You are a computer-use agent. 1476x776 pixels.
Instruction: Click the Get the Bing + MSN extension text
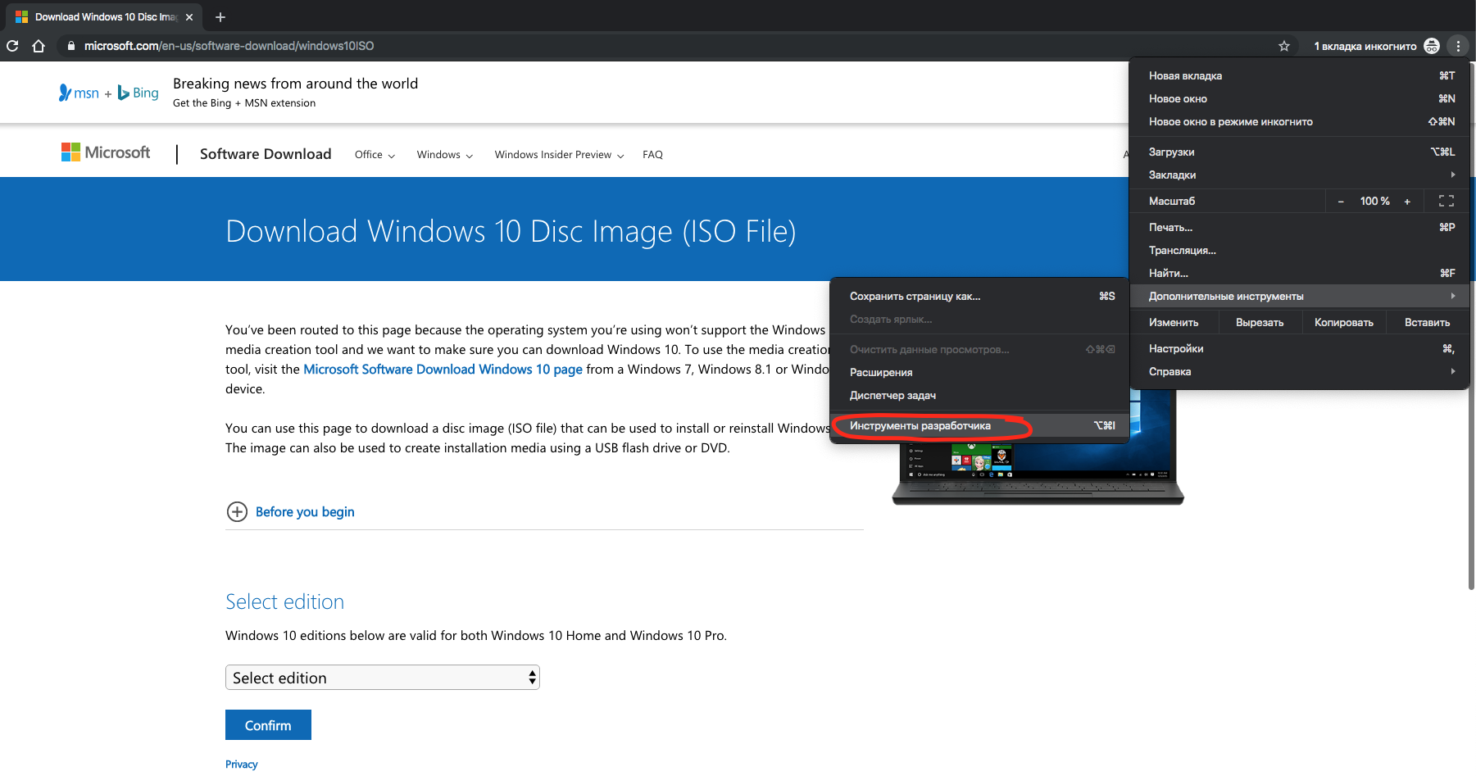pyautogui.click(x=244, y=103)
